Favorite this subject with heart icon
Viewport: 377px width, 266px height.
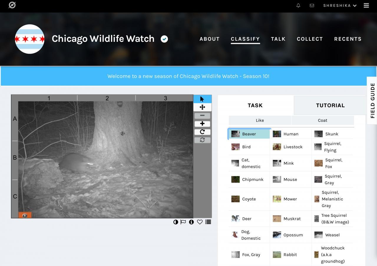(x=200, y=222)
